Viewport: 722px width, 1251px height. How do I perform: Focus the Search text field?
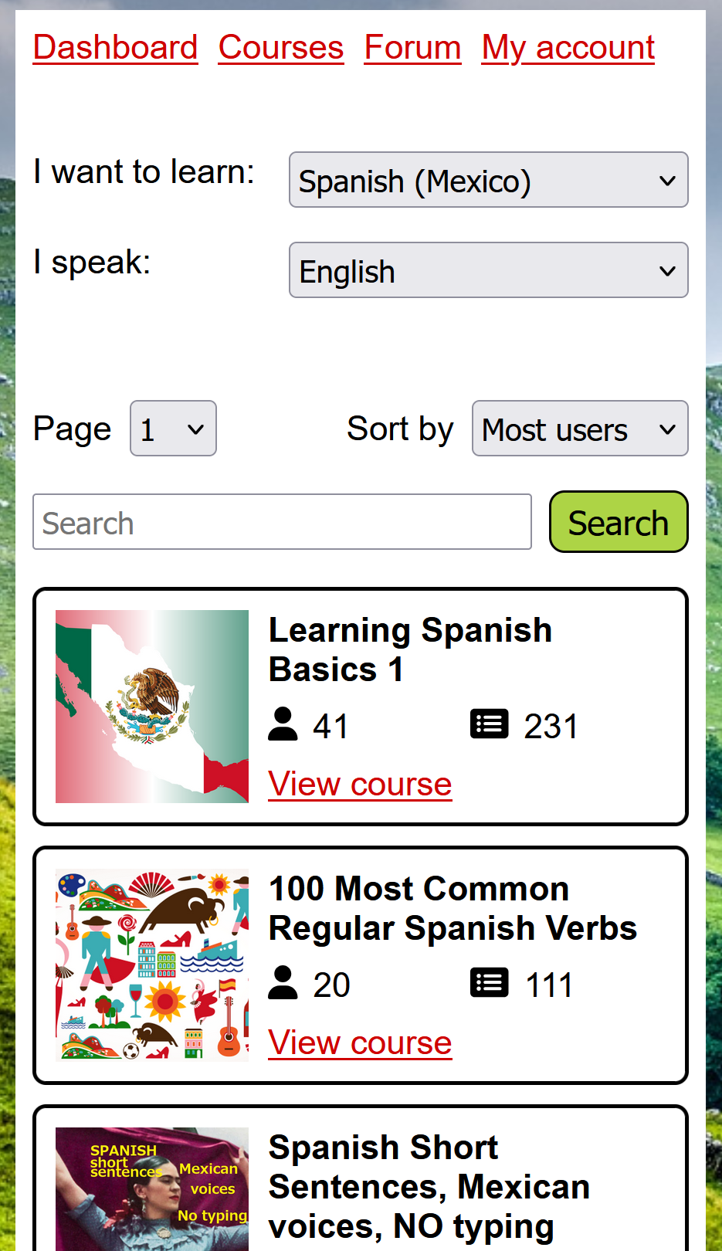coord(282,522)
